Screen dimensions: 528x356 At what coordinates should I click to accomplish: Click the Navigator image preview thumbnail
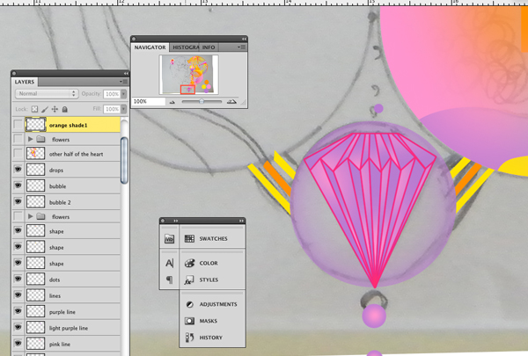[188, 75]
